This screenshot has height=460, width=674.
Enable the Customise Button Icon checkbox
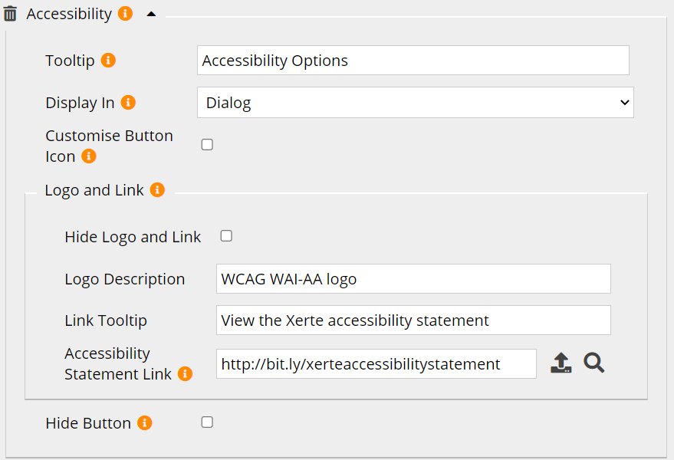pyautogui.click(x=207, y=145)
